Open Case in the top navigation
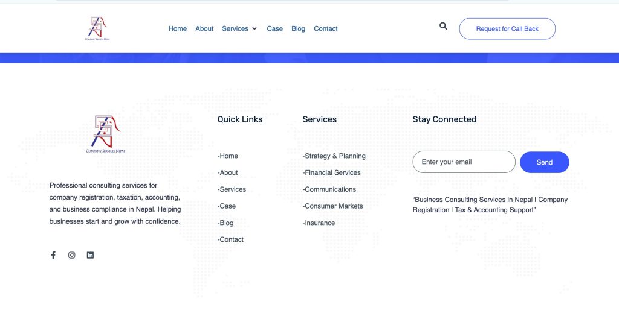 (275, 28)
